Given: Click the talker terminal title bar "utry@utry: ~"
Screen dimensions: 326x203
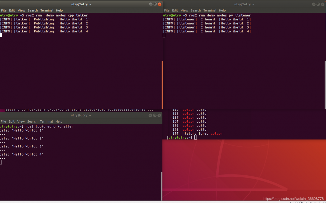Looking at the screenshot, I should tap(81, 4).
